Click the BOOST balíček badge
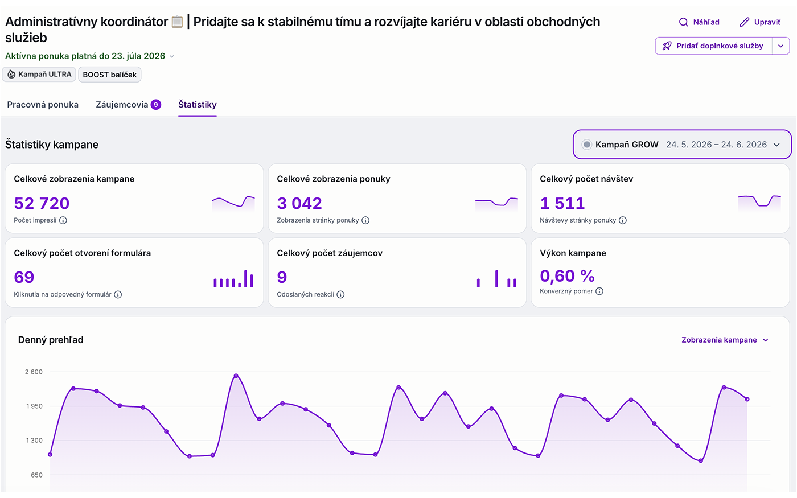 pyautogui.click(x=110, y=75)
